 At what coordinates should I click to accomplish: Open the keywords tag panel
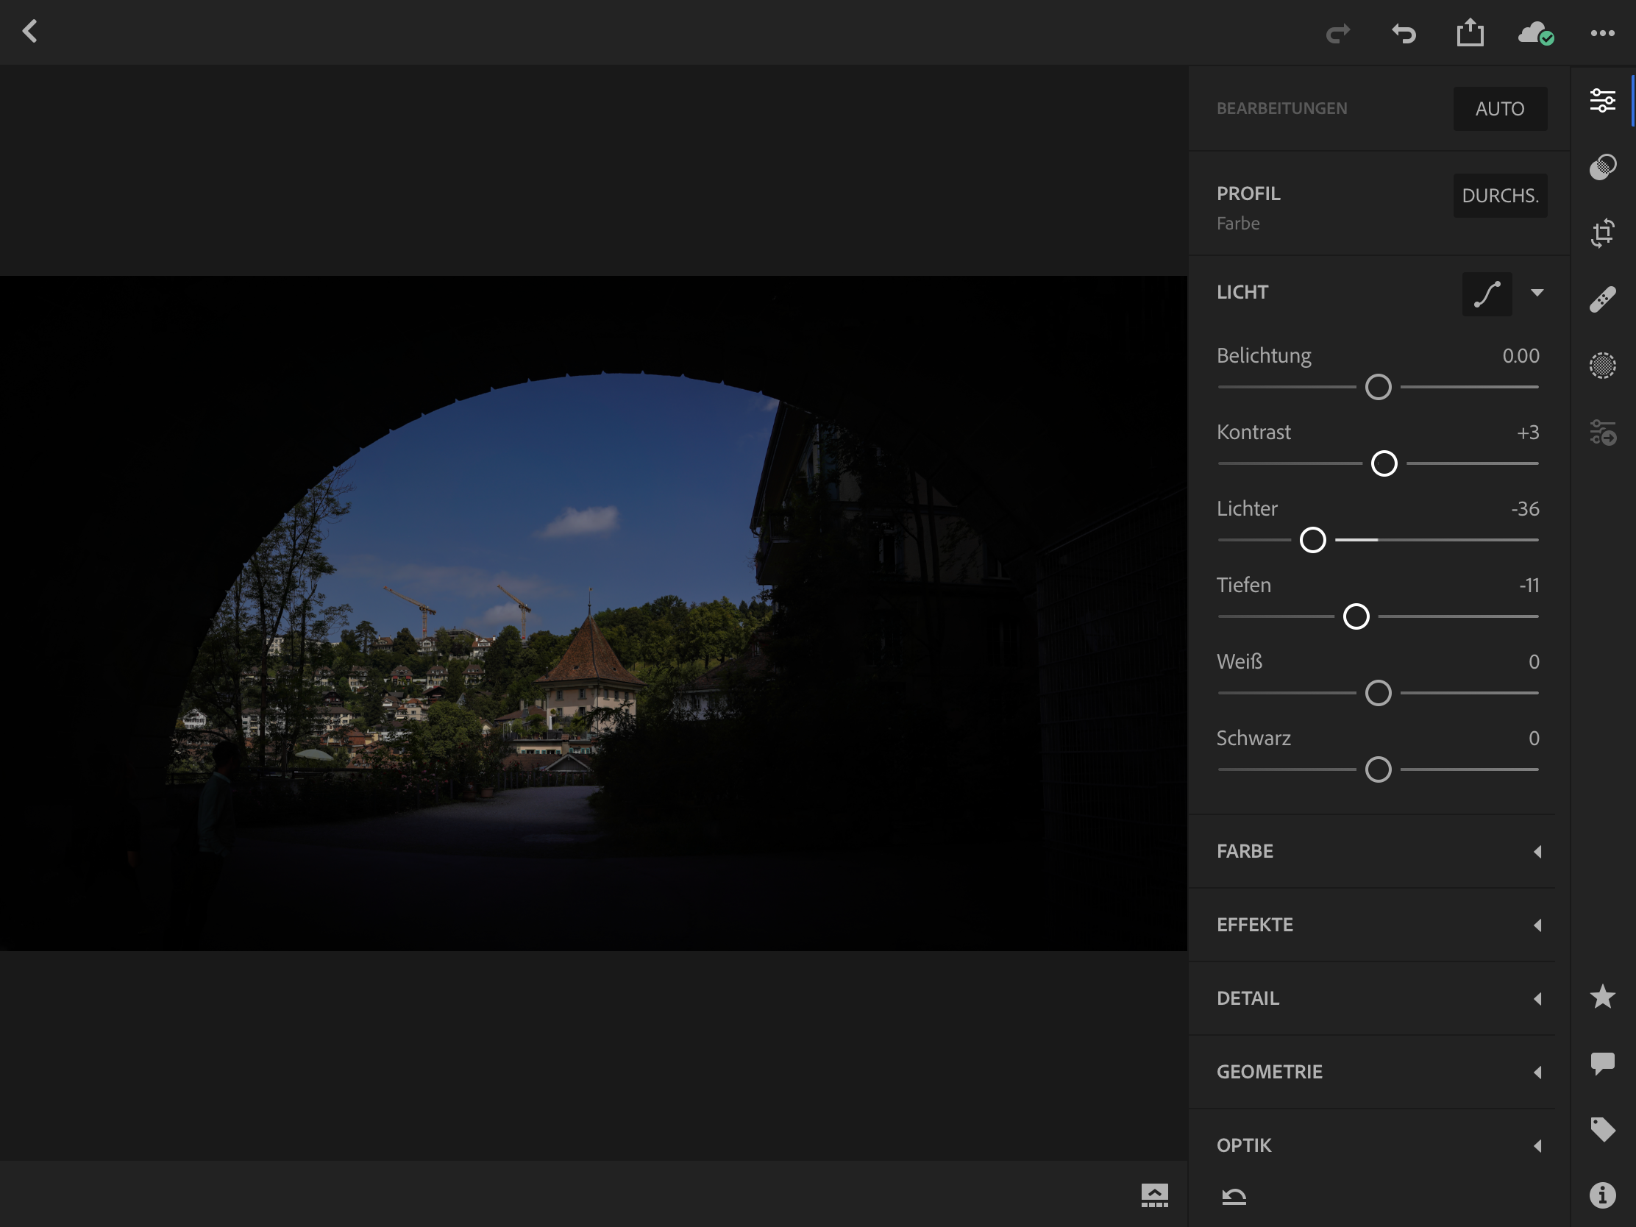point(1602,1129)
